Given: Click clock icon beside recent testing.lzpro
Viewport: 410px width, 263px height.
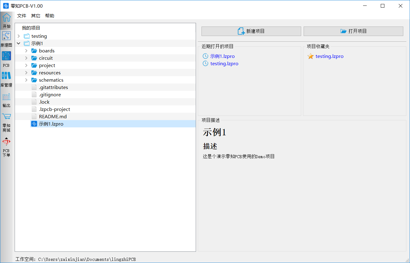Looking at the screenshot, I should pyautogui.click(x=205, y=63).
